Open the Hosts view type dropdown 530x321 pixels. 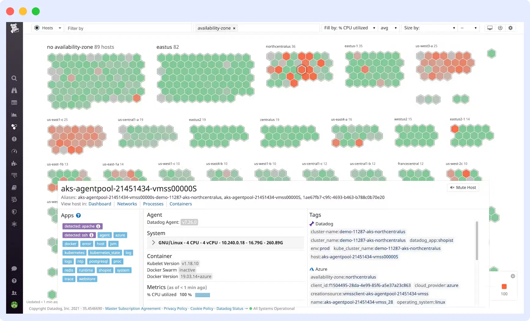tap(48, 28)
